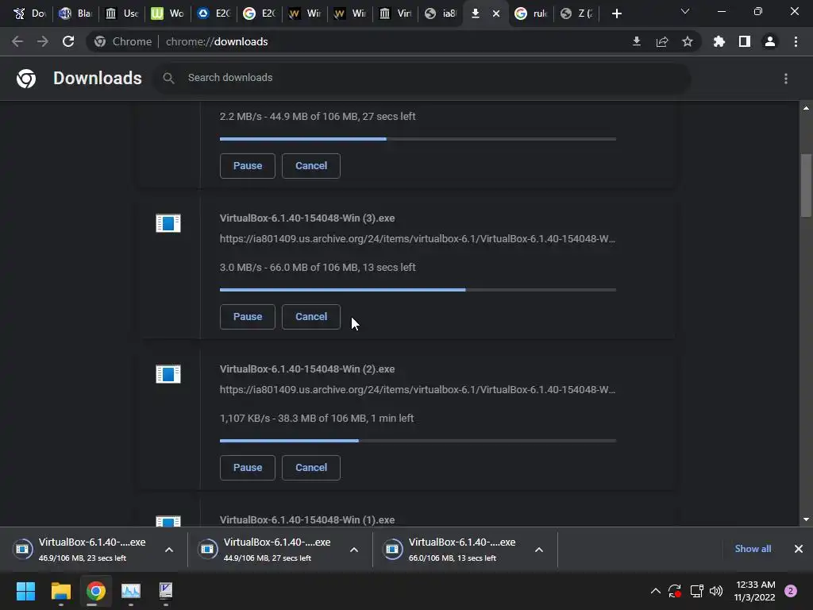Click the search magnifier icon
Screen dimensions: 813x610
point(168,78)
